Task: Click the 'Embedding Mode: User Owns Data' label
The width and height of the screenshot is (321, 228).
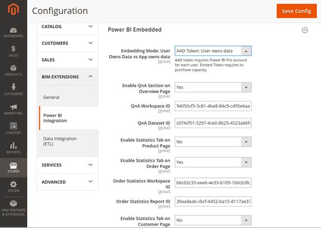Action: pos(139,54)
